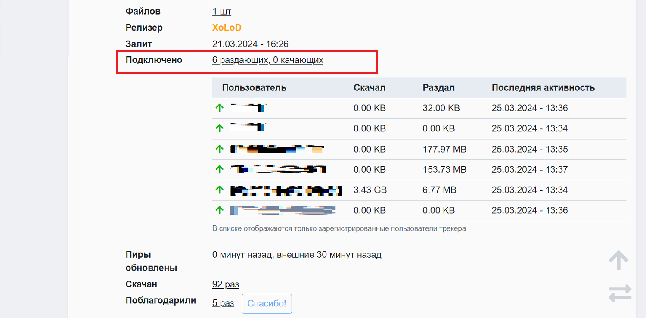
Task: Click the Последняя активность column header
Action: click(544, 88)
